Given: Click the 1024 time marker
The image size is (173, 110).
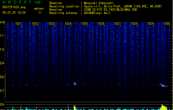Looking at the screenshot, I should (68, 24).
